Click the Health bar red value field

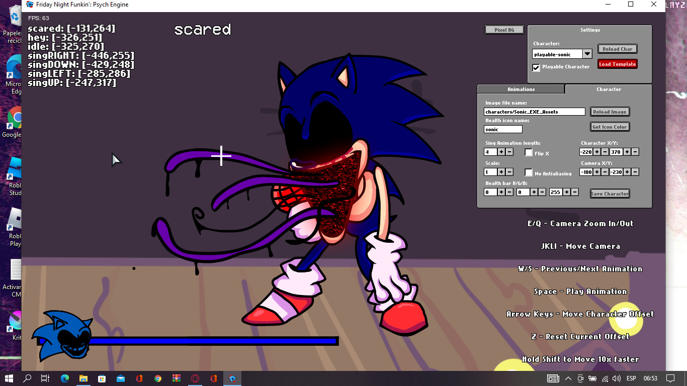(490, 192)
